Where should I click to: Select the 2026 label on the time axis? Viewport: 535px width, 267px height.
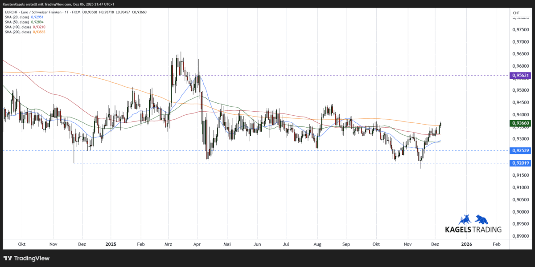466,244
